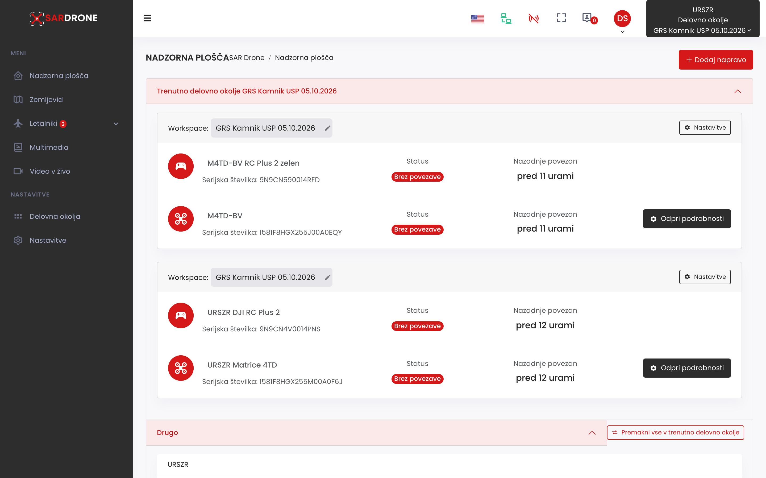Click first workspace name field
Screen dimensions: 766x478
pyautogui.click(x=271, y=128)
